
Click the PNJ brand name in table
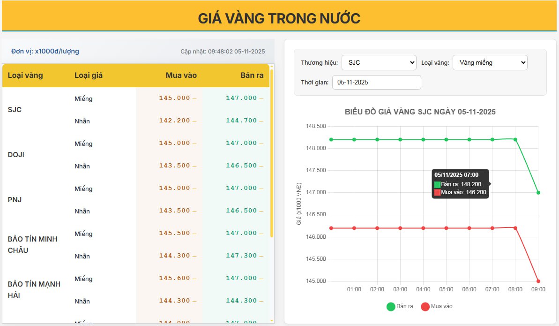click(x=15, y=200)
